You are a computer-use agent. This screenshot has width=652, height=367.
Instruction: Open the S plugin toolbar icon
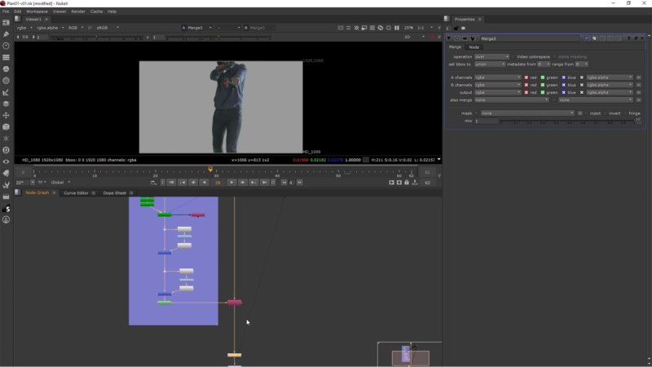(6, 209)
